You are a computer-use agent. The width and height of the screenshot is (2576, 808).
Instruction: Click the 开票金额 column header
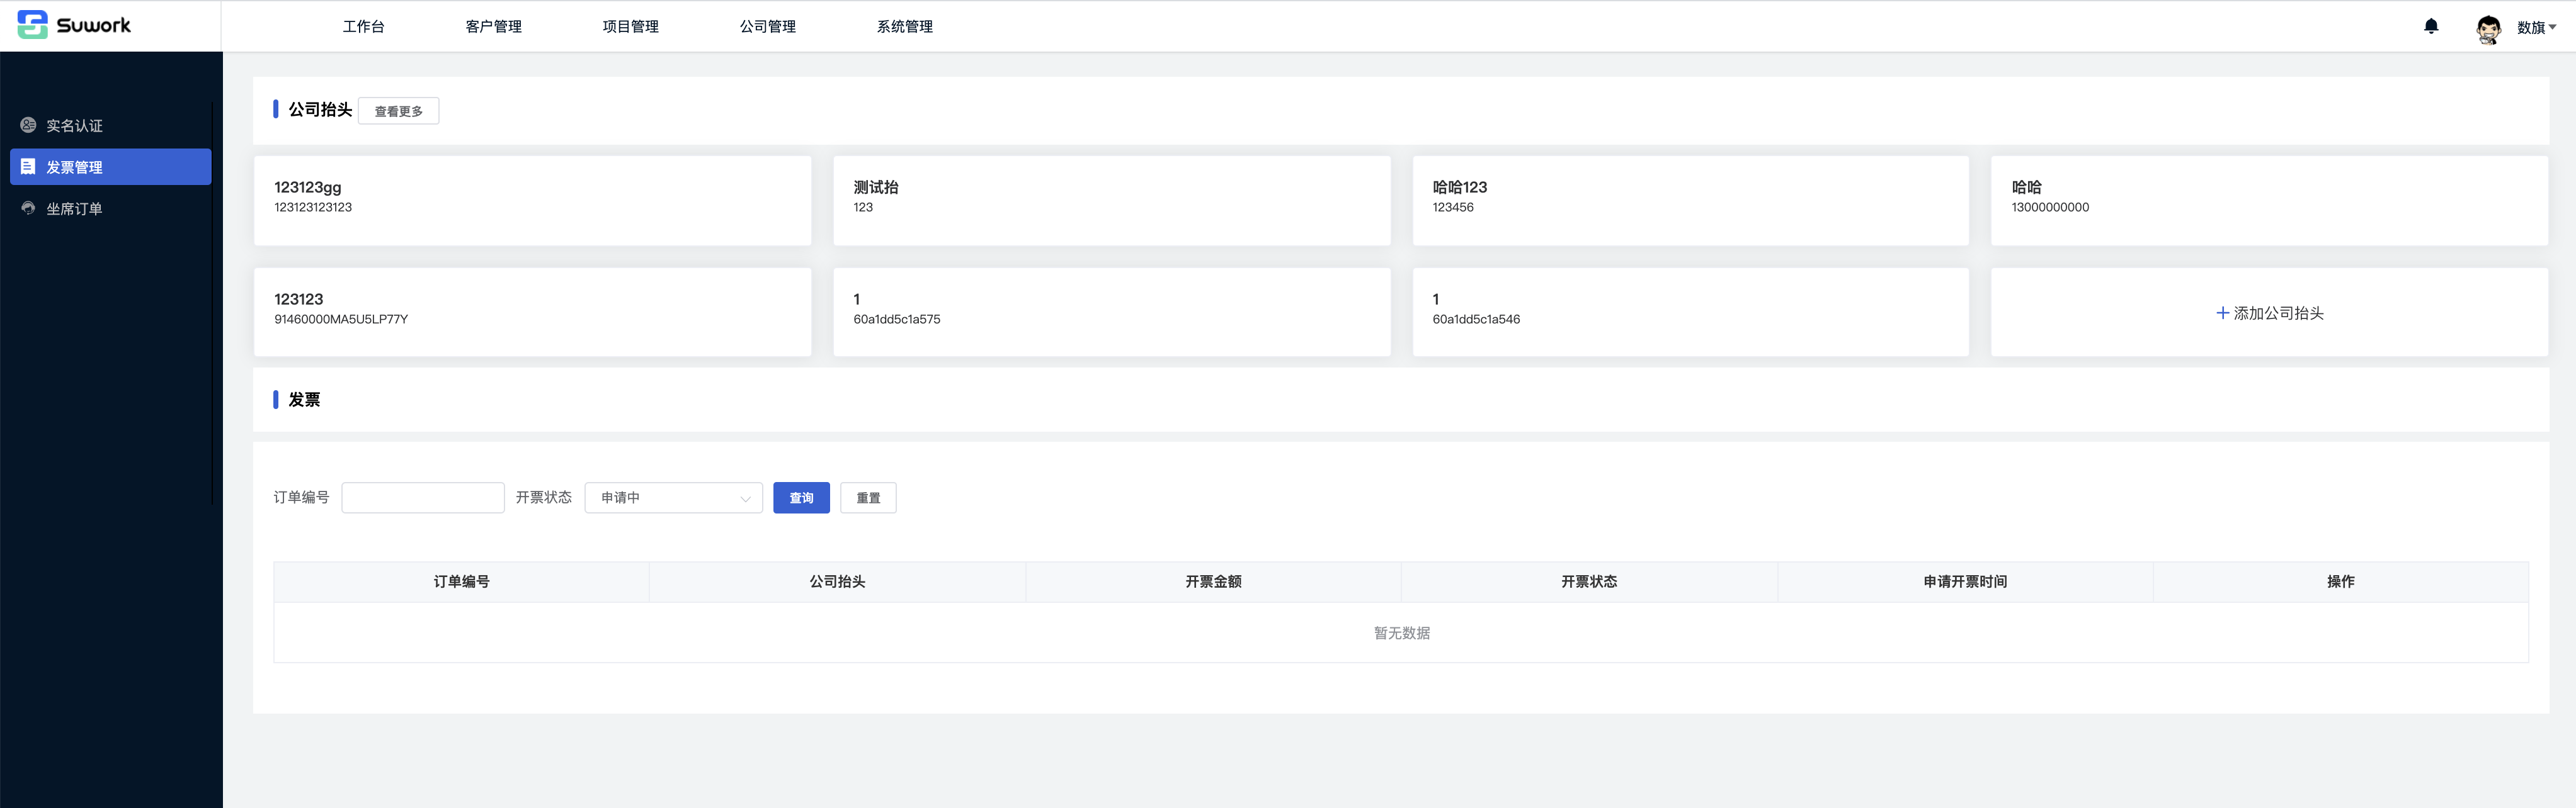point(1213,581)
